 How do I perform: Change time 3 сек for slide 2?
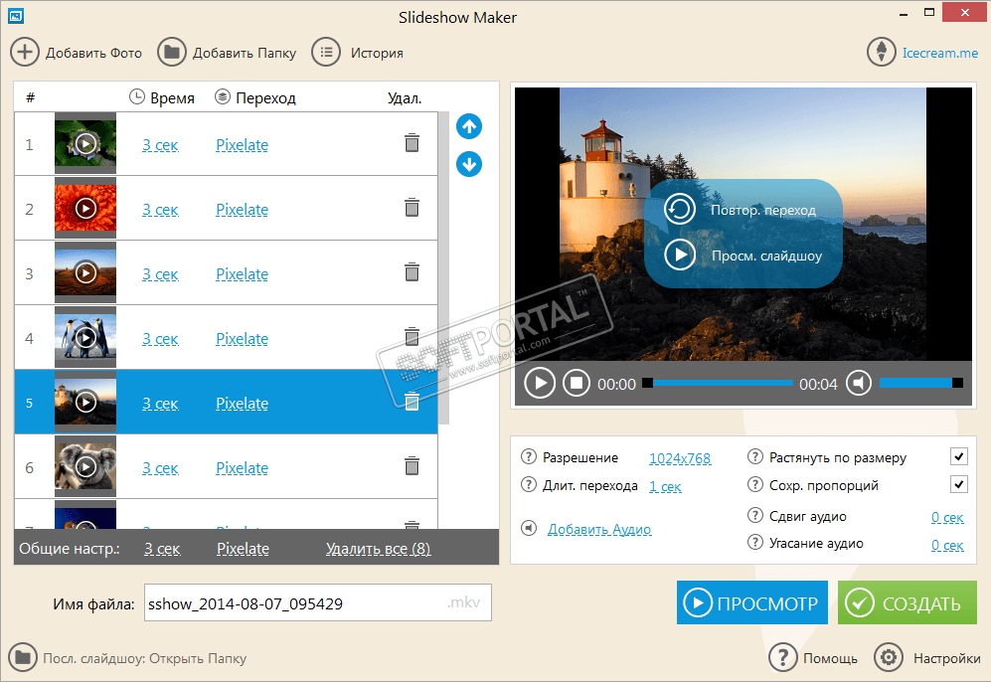point(160,210)
